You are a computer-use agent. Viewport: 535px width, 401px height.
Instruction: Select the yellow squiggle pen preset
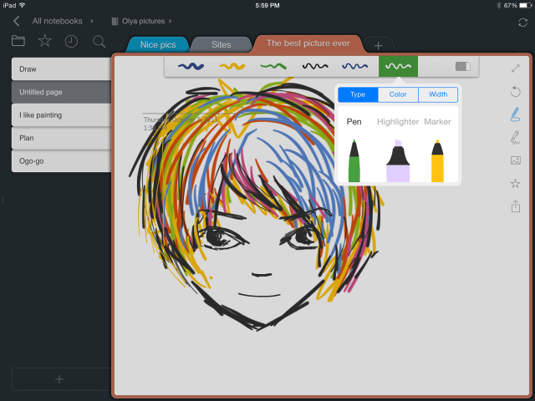click(232, 66)
